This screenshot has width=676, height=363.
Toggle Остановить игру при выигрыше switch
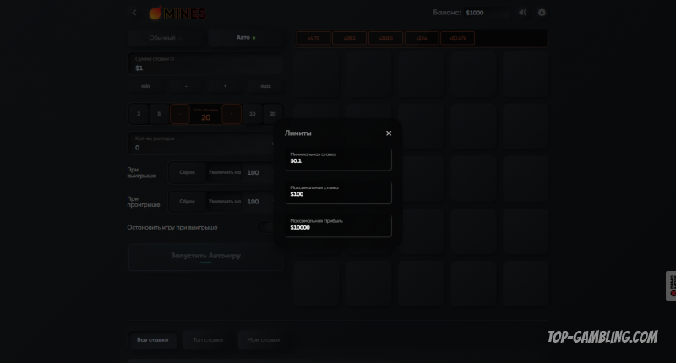[x=266, y=228]
